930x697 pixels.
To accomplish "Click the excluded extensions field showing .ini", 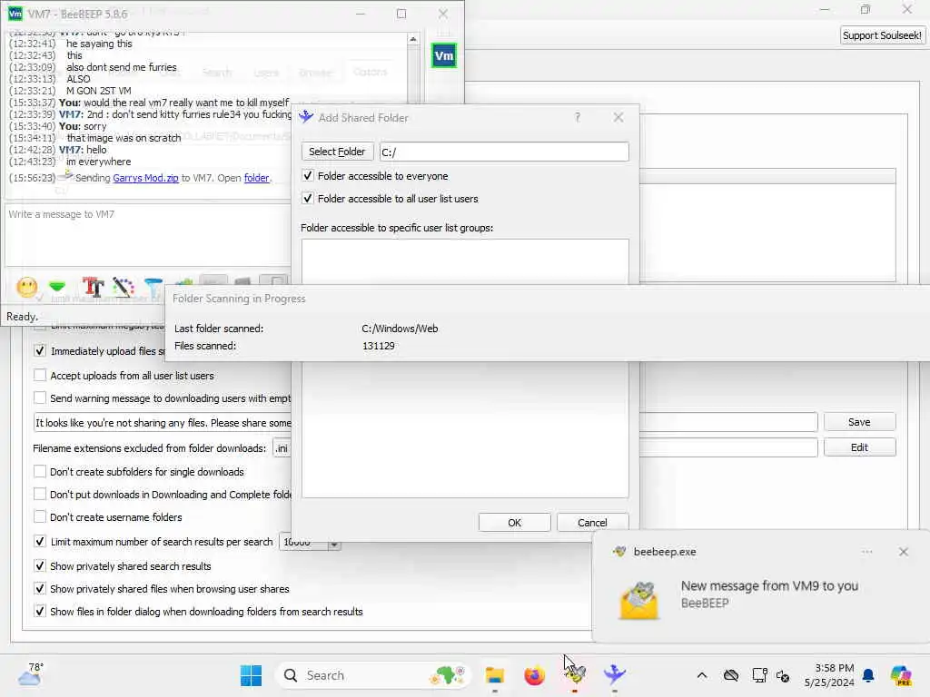I will (x=282, y=448).
